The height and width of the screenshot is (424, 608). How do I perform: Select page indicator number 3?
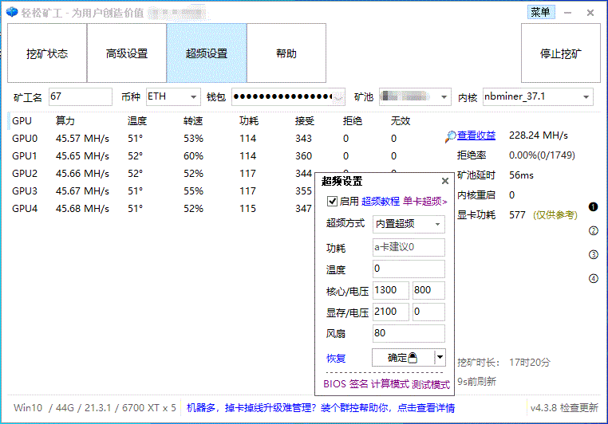pos(593,255)
